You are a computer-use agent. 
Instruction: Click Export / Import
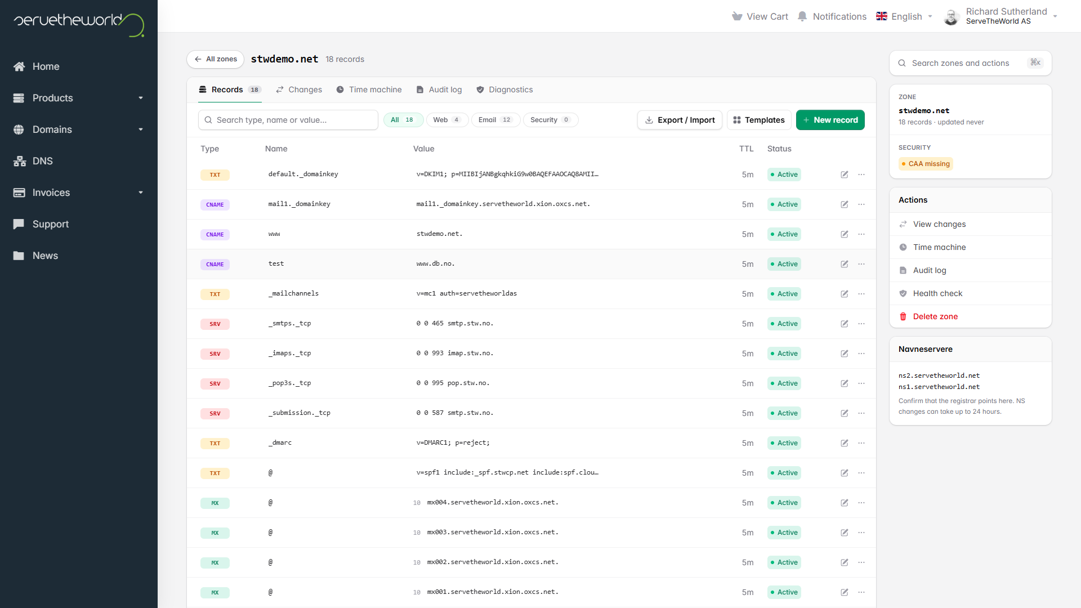[680, 120]
